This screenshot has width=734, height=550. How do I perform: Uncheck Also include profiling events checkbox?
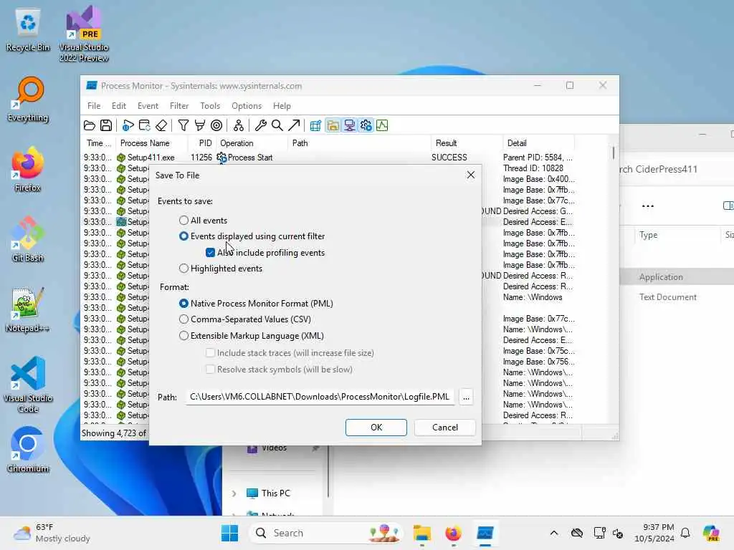point(210,253)
